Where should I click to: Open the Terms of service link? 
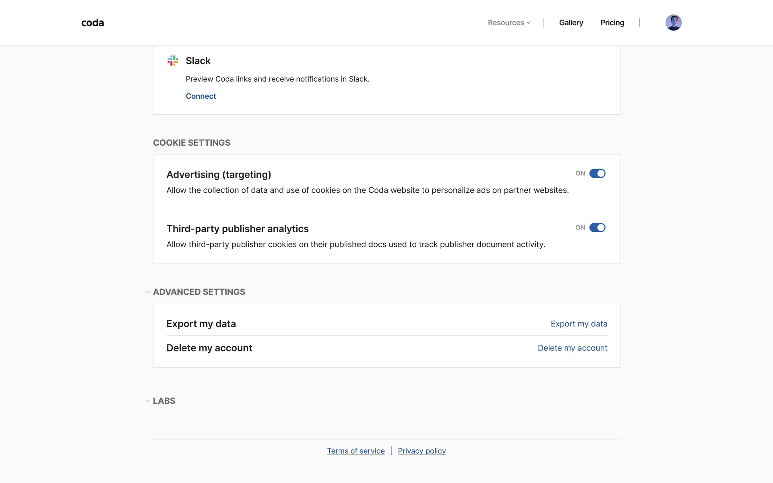click(x=355, y=451)
